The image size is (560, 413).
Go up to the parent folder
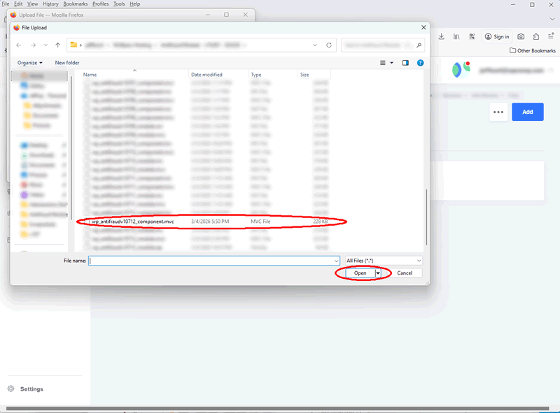pos(57,43)
